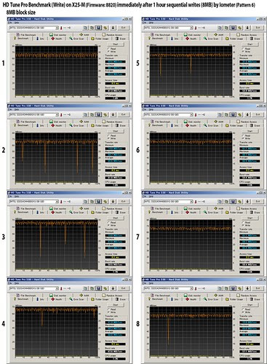This screenshot has height=364, width=267.
Task: Open the Error Scan tab in window 5
Action: pyautogui.click(x=211, y=39)
